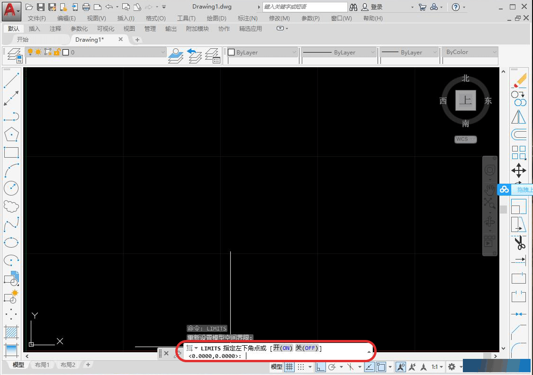This screenshot has width=533, height=375.
Task: Toggle snap mode in status bar
Action: coord(301,367)
